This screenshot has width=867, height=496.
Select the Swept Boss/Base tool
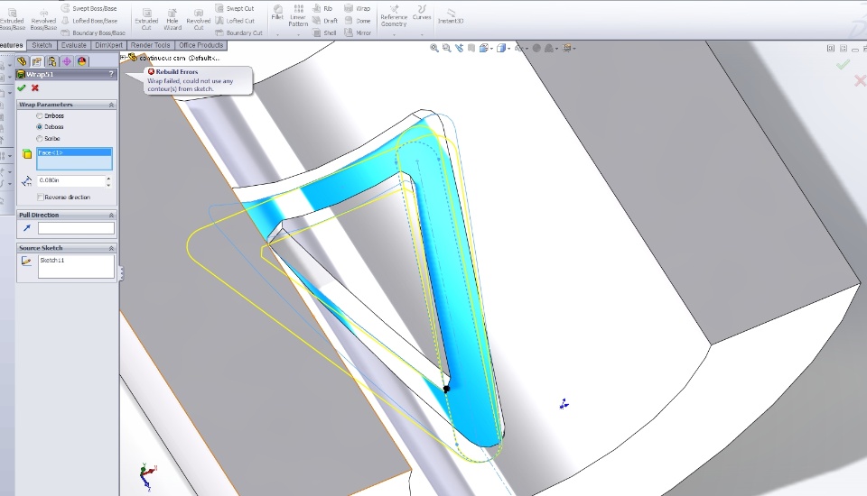pos(89,8)
